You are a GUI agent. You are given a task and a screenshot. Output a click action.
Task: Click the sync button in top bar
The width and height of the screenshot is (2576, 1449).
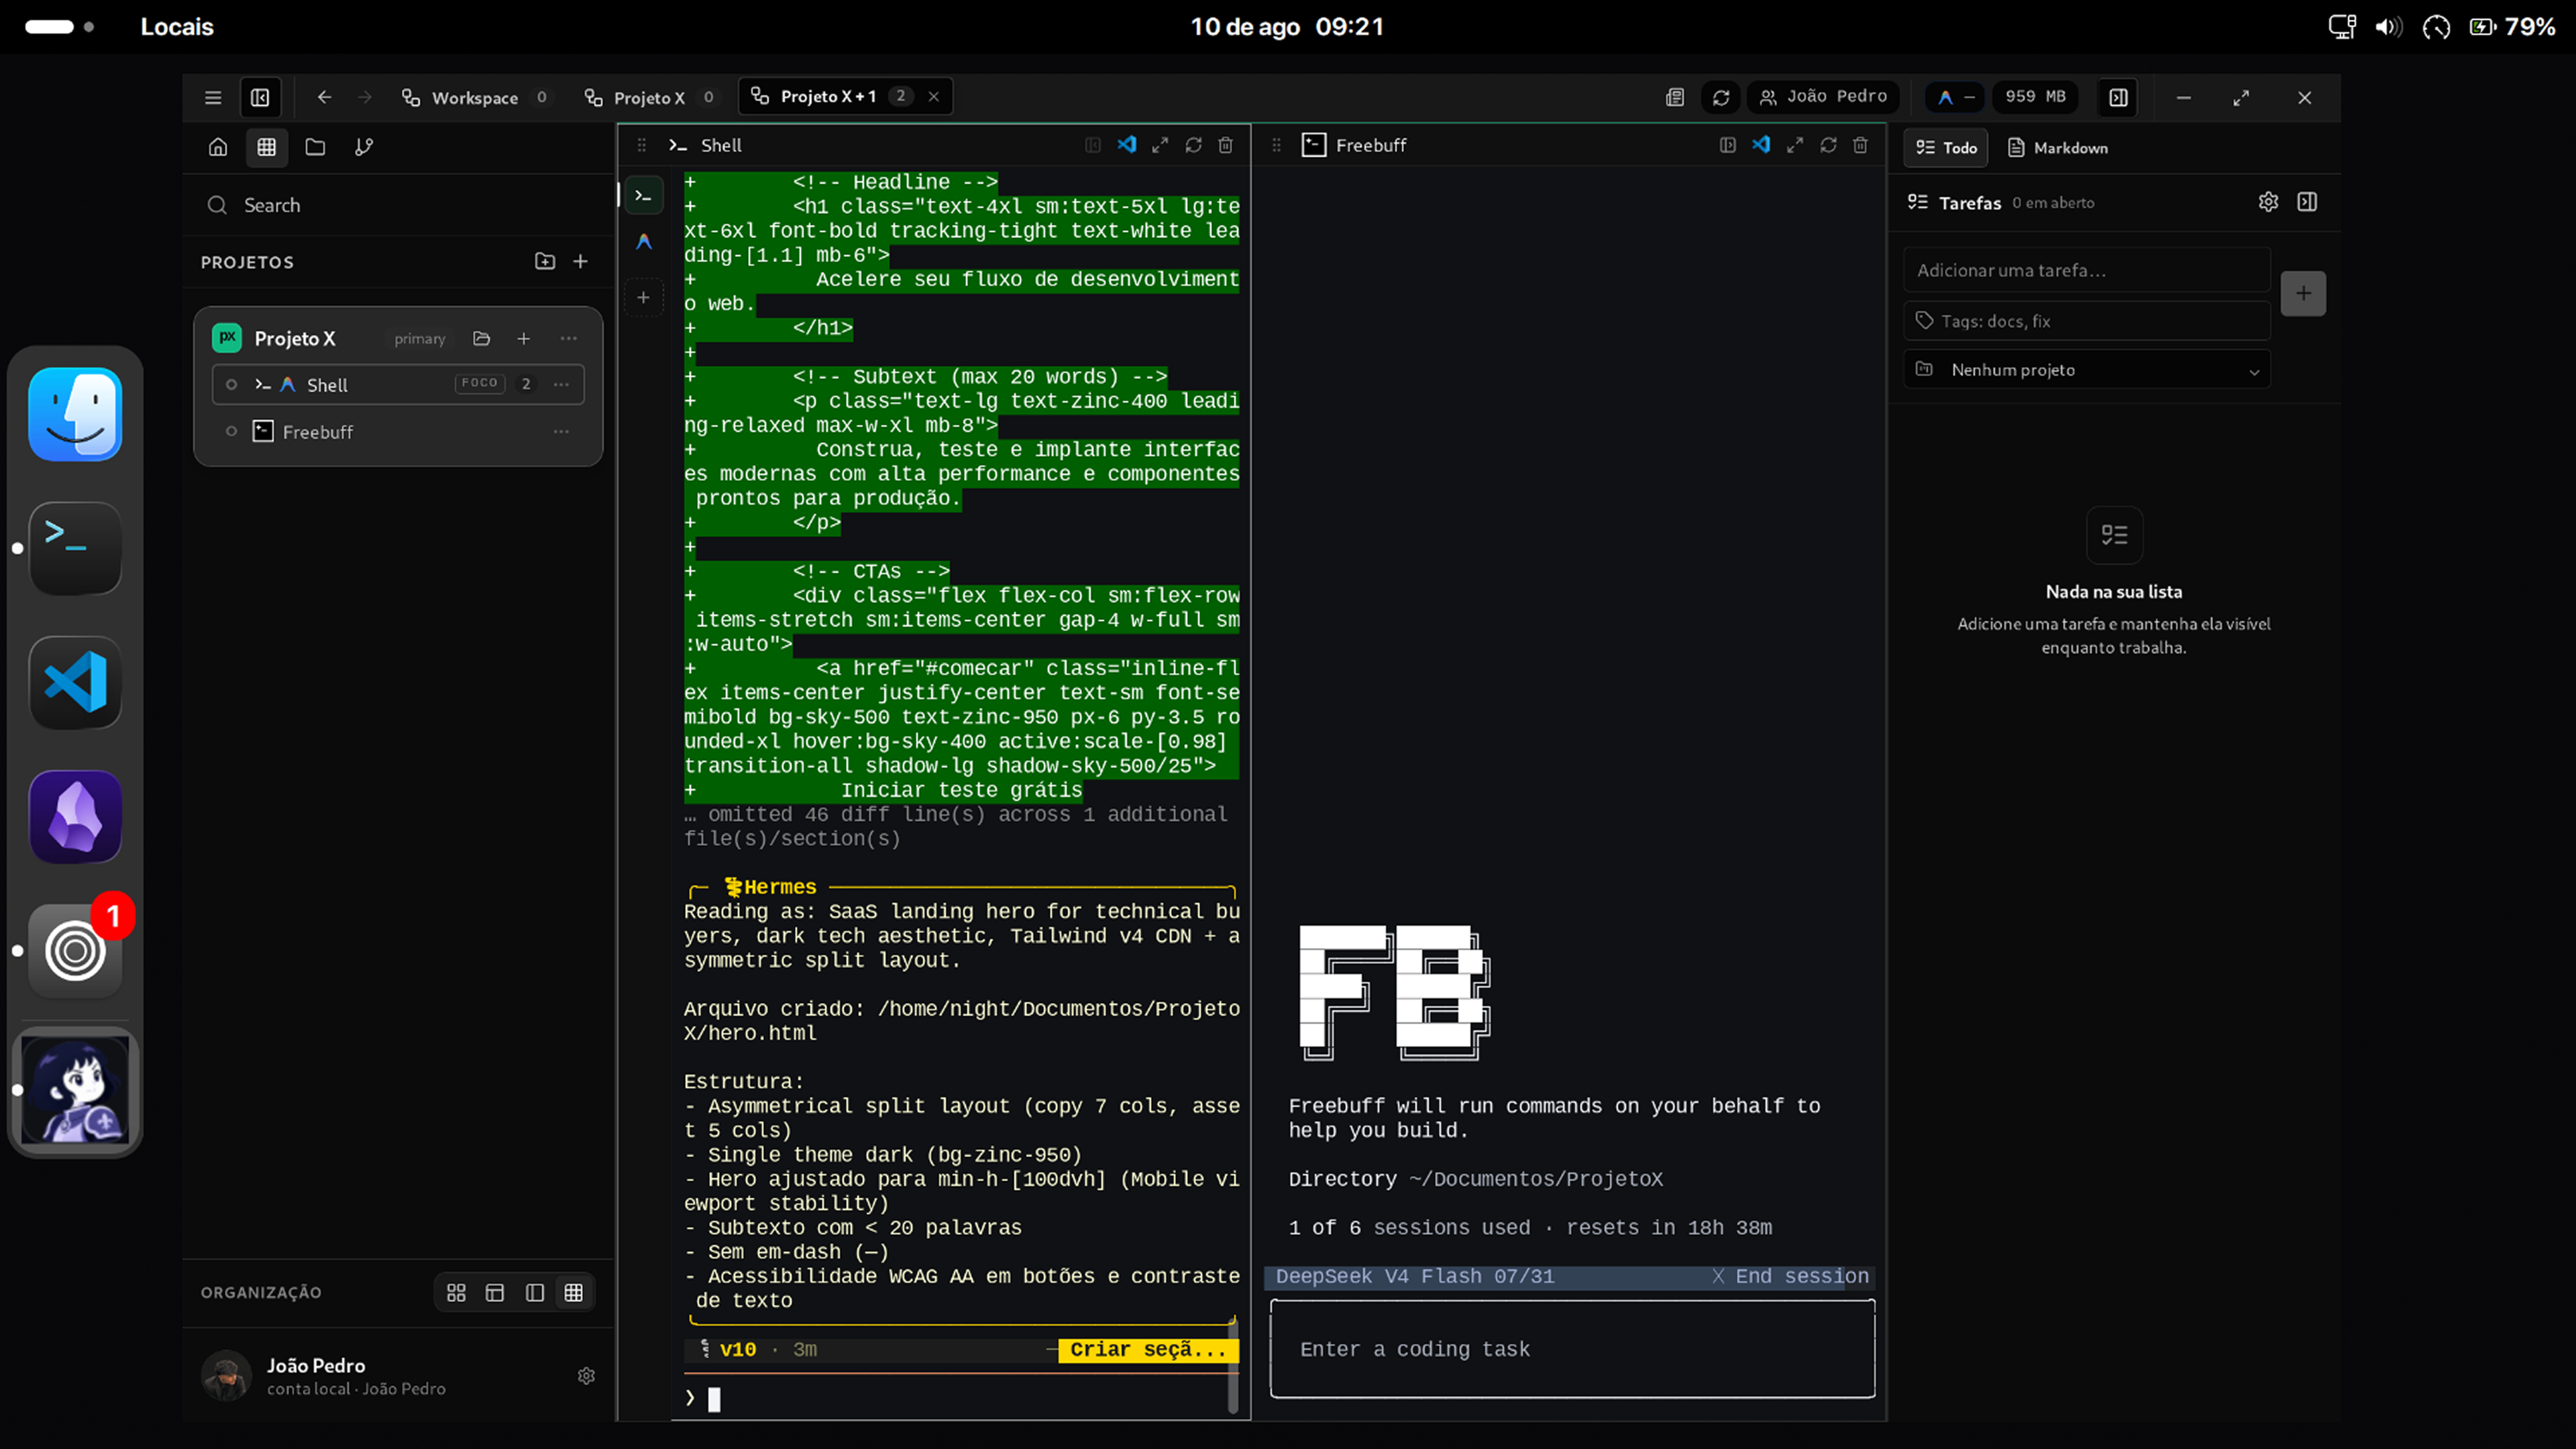click(1721, 97)
